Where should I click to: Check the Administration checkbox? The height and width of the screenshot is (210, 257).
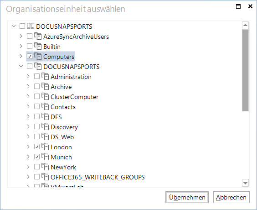[37, 76]
